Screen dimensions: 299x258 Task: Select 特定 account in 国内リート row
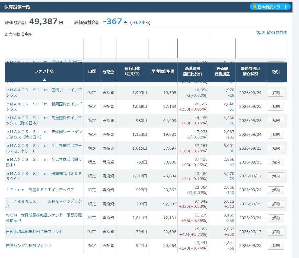92,93
